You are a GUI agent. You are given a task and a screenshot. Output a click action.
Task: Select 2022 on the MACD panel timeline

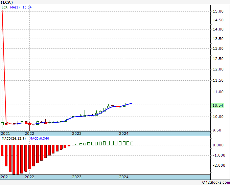tap(29, 177)
